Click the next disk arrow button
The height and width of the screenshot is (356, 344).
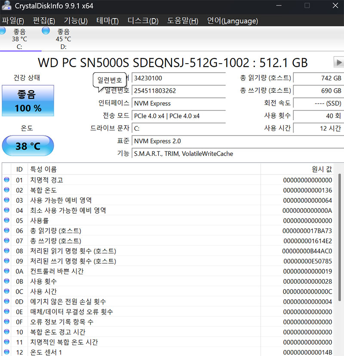[x=339, y=62]
